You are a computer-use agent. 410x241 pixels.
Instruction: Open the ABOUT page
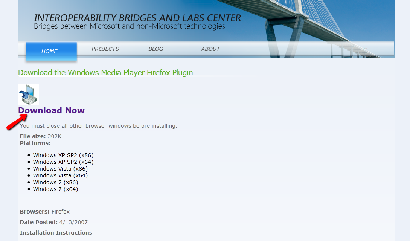pyautogui.click(x=210, y=49)
